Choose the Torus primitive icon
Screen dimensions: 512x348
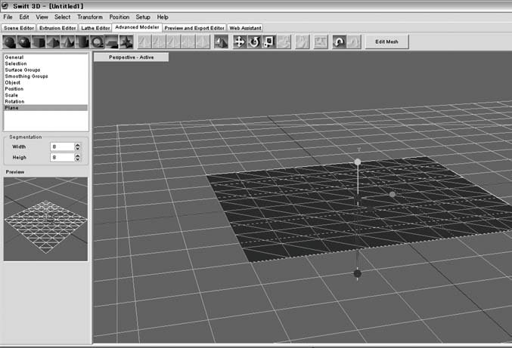tap(98, 42)
